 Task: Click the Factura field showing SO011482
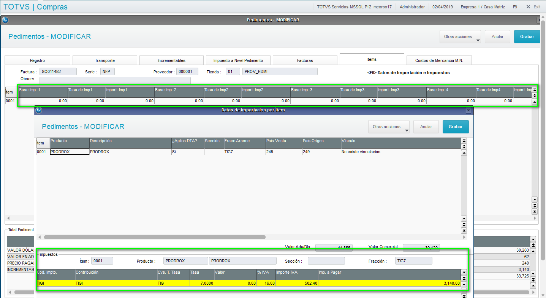tap(58, 71)
